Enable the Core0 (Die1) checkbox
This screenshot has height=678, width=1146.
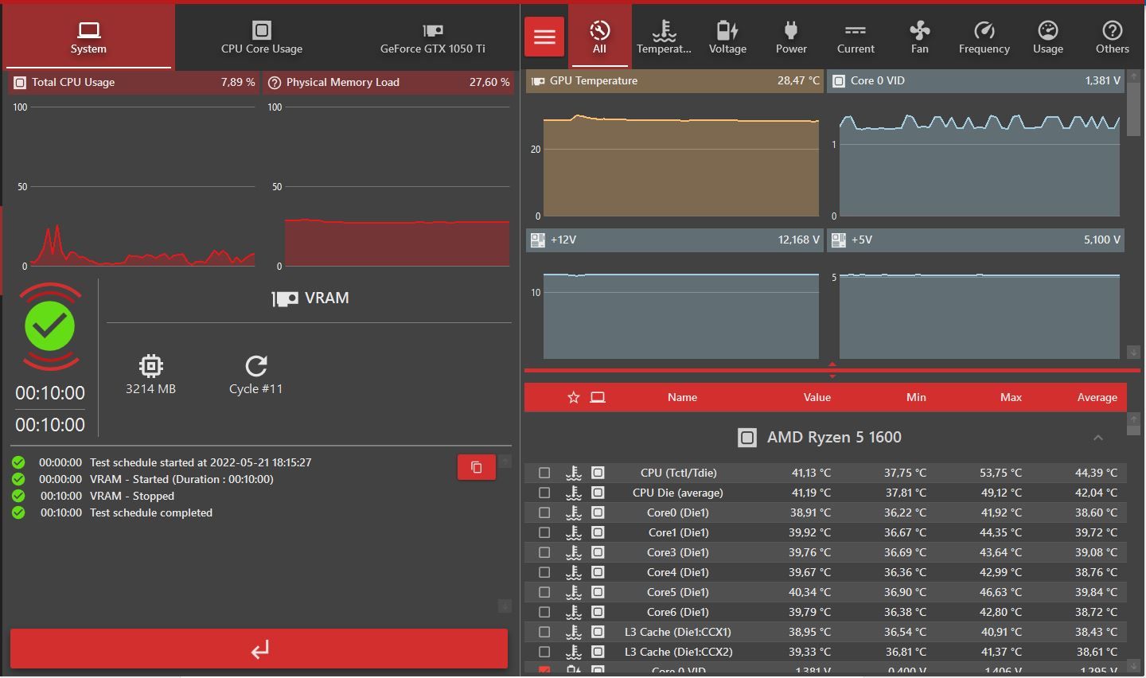point(544,512)
